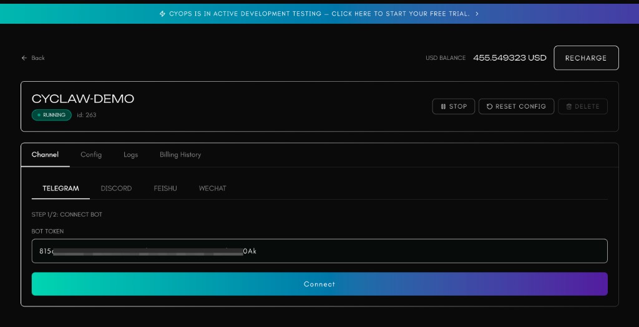
Task: Click the gradient Connect button
Action: click(x=319, y=284)
